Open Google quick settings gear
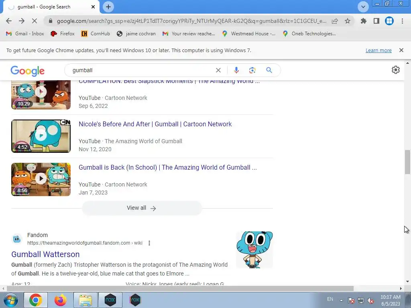The height and width of the screenshot is (308, 411). coord(395,70)
